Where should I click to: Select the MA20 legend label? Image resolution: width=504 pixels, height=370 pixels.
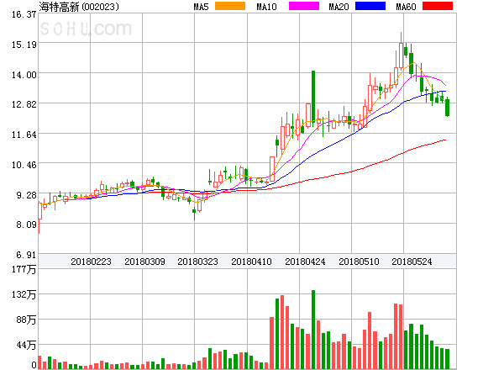(x=339, y=7)
